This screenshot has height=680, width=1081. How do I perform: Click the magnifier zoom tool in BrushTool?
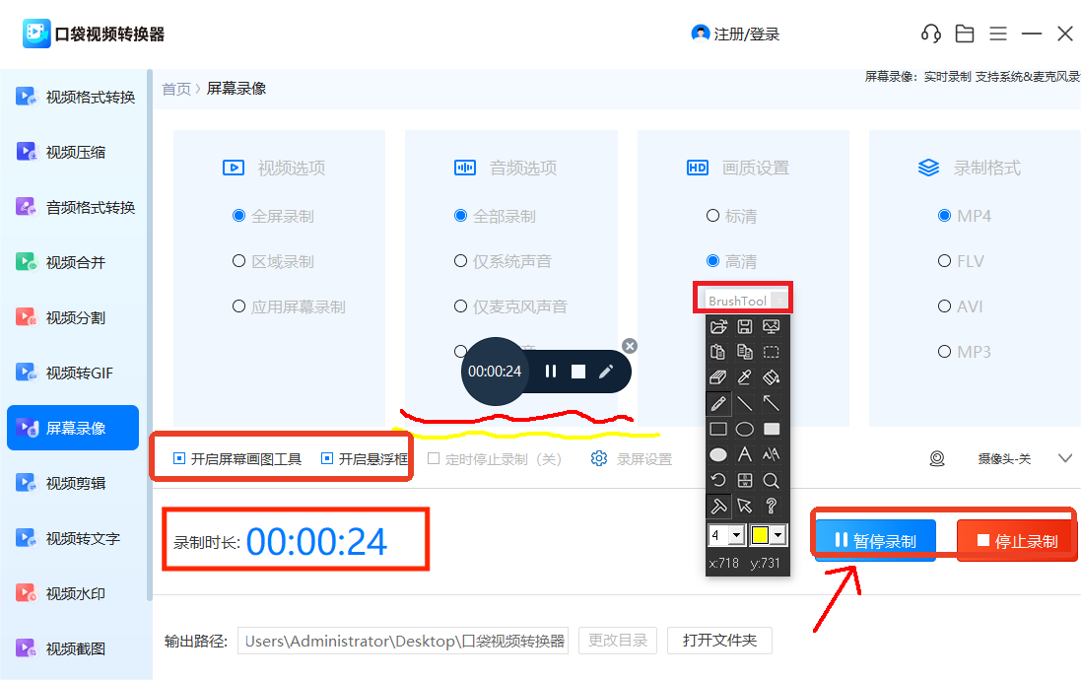(772, 480)
